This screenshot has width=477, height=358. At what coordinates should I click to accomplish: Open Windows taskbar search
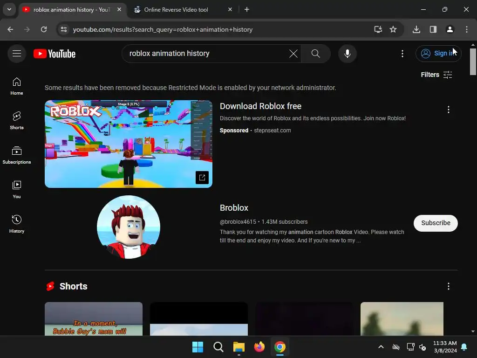pos(218,347)
